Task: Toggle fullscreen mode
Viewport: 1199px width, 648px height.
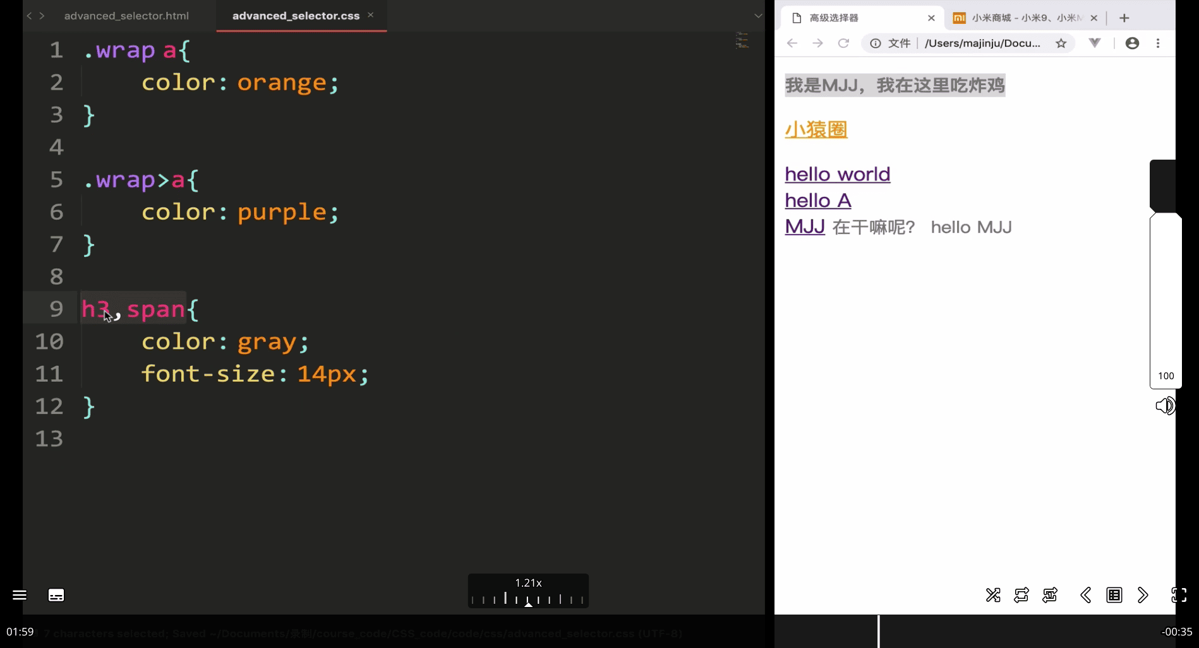Action: pyautogui.click(x=1179, y=595)
